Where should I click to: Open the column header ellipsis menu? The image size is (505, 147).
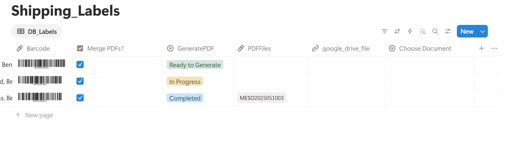pyautogui.click(x=494, y=48)
